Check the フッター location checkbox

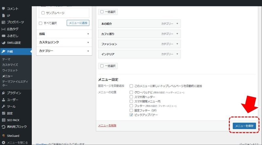click(x=131, y=106)
